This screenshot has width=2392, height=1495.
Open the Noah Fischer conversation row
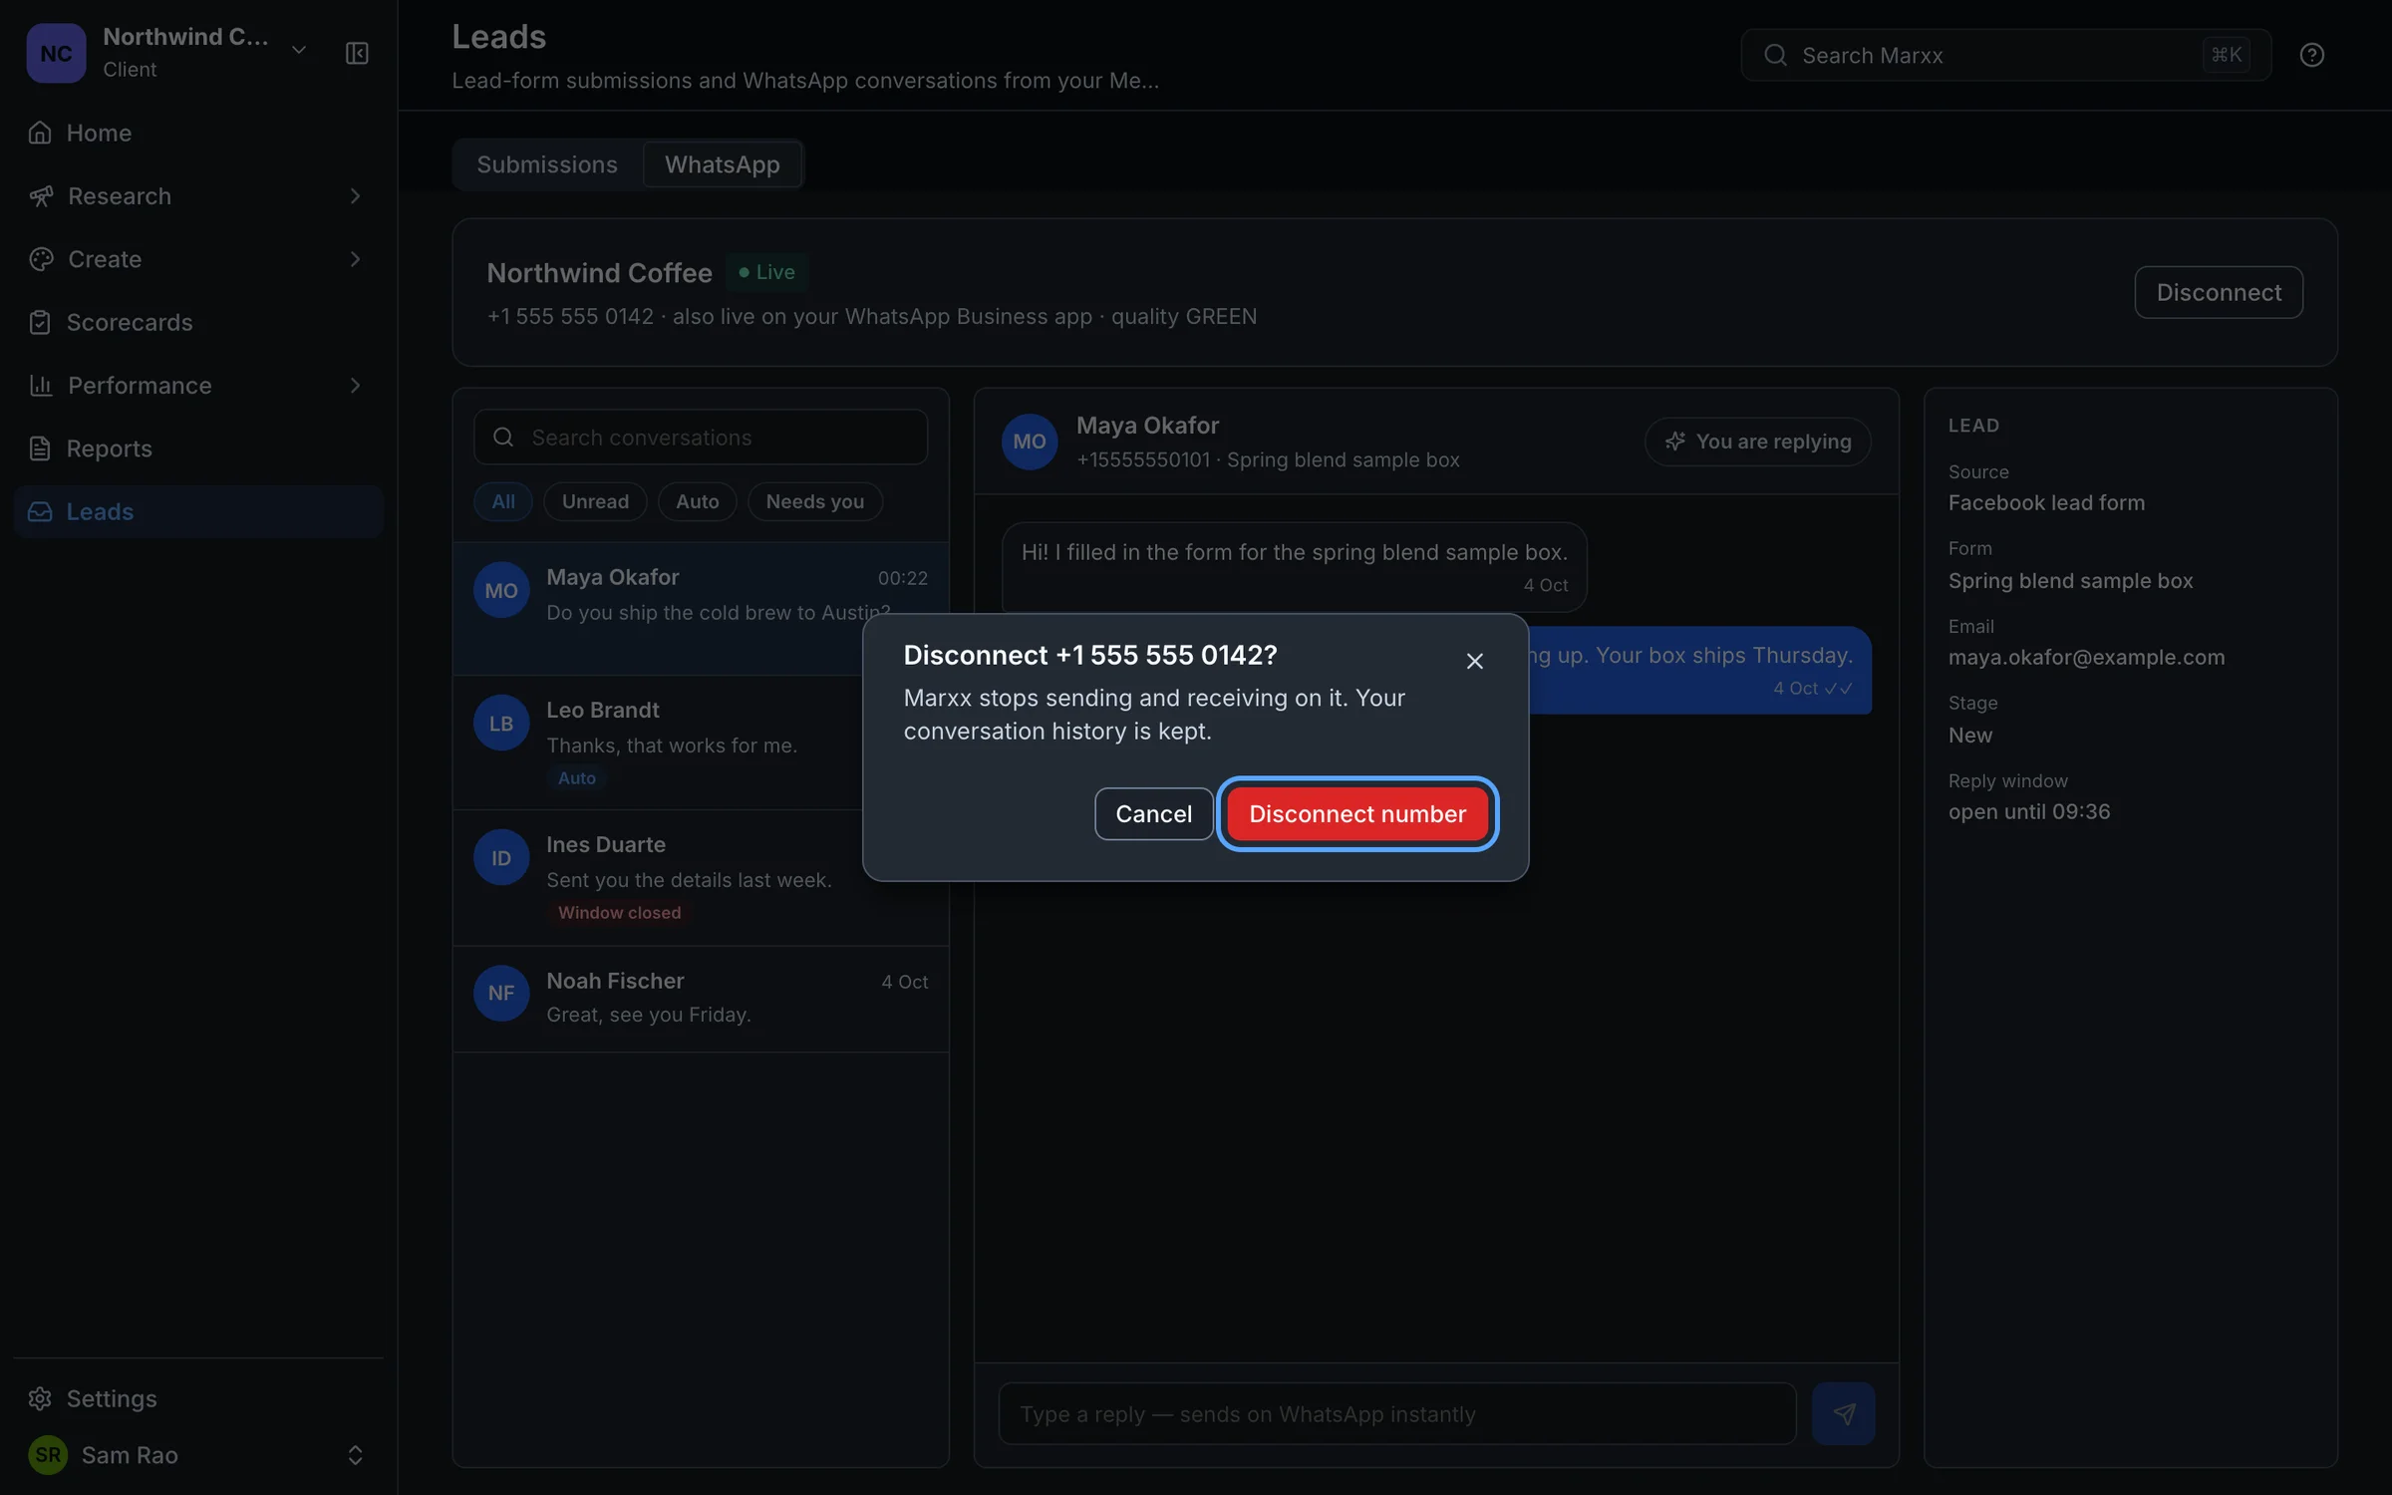pyautogui.click(x=701, y=998)
